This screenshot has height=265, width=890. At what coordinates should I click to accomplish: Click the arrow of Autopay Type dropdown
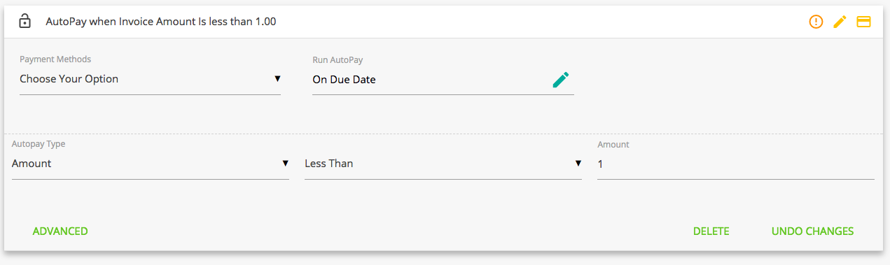(285, 163)
